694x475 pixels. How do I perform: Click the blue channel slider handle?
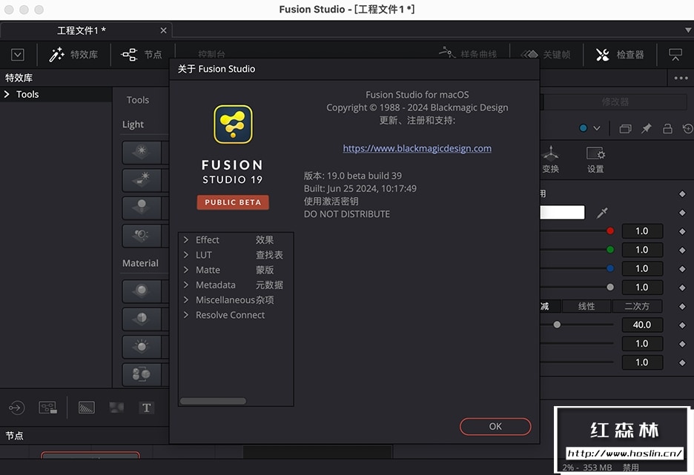point(610,268)
